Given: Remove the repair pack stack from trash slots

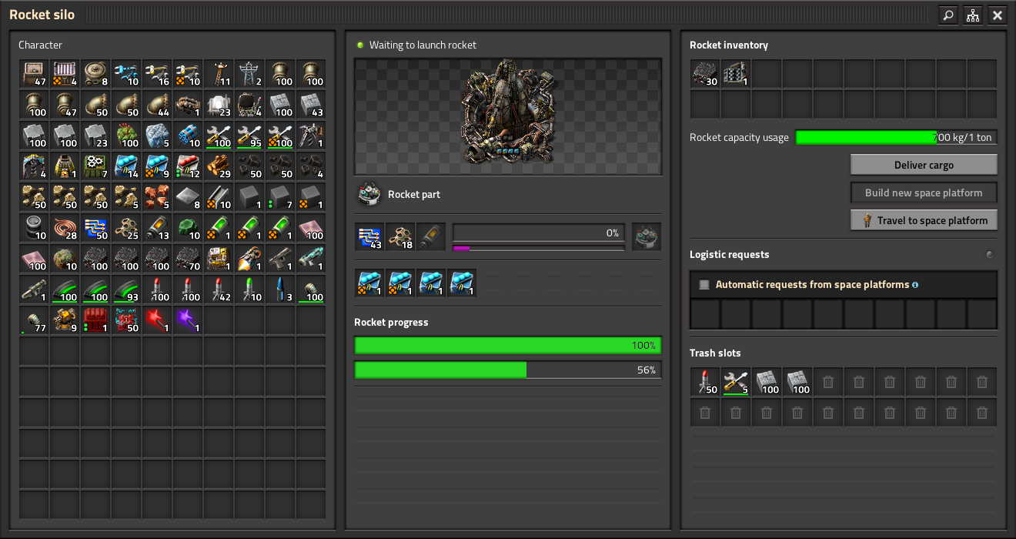Looking at the screenshot, I should (736, 382).
